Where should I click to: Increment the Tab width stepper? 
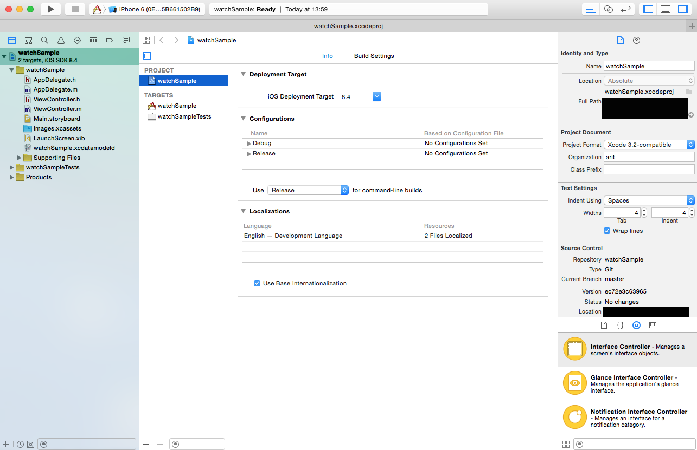[x=644, y=211]
